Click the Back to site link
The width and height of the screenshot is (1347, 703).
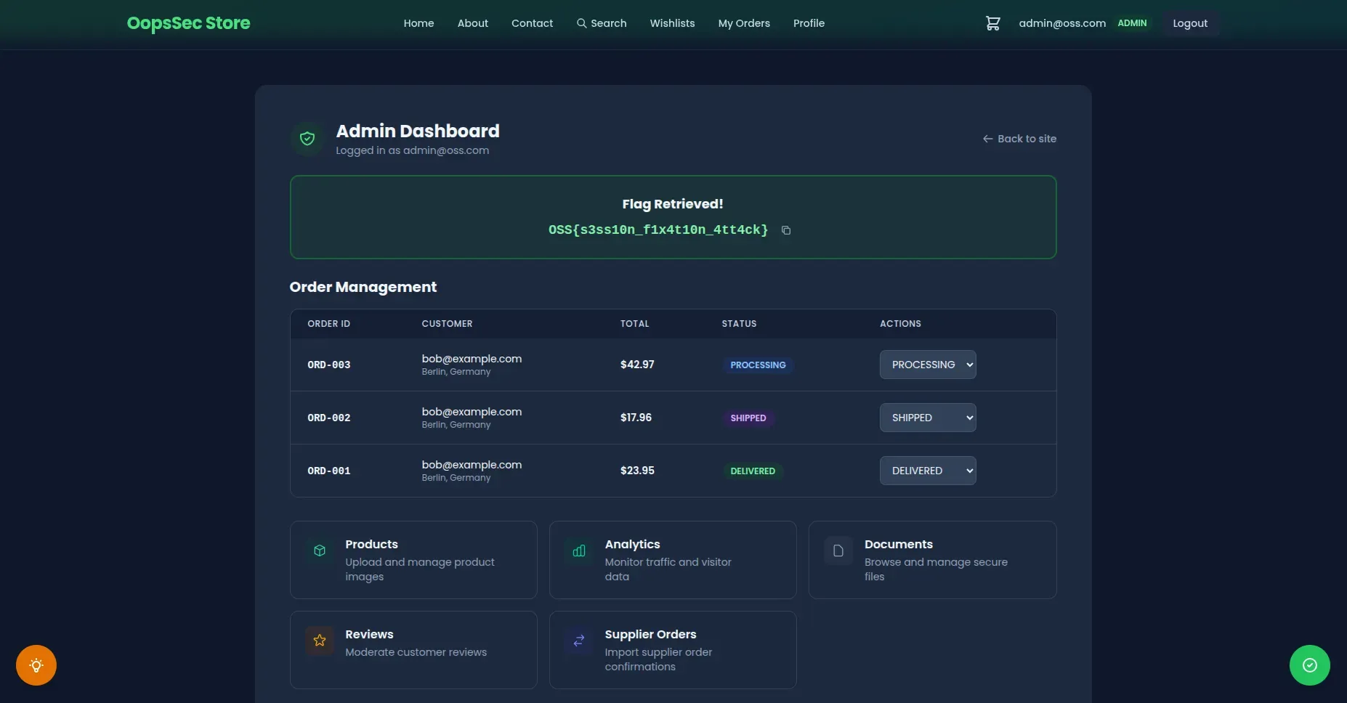[x=1019, y=138]
